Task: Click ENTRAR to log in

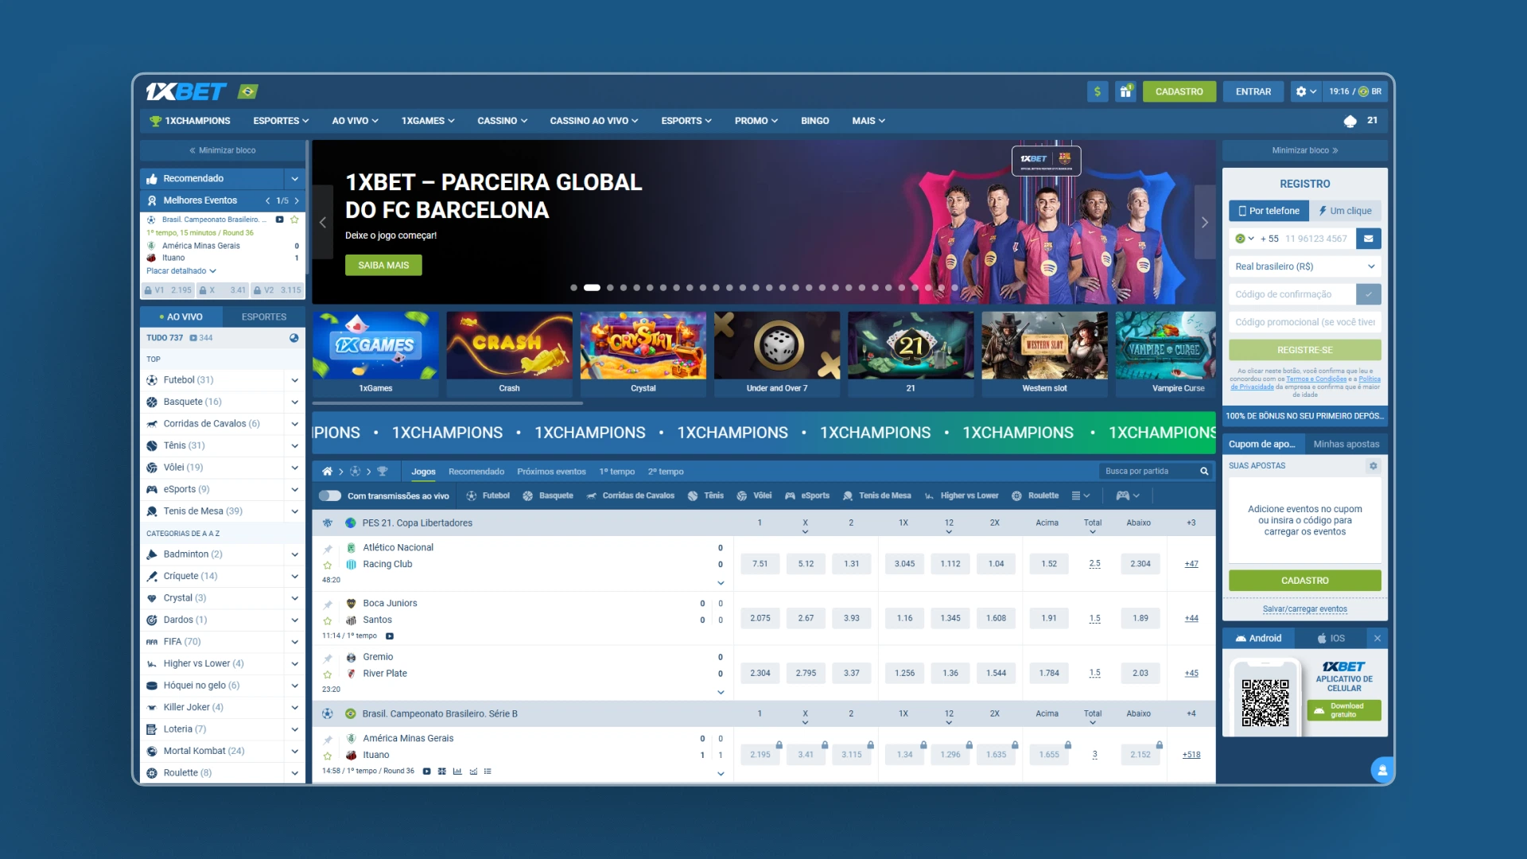Action: pyautogui.click(x=1253, y=91)
